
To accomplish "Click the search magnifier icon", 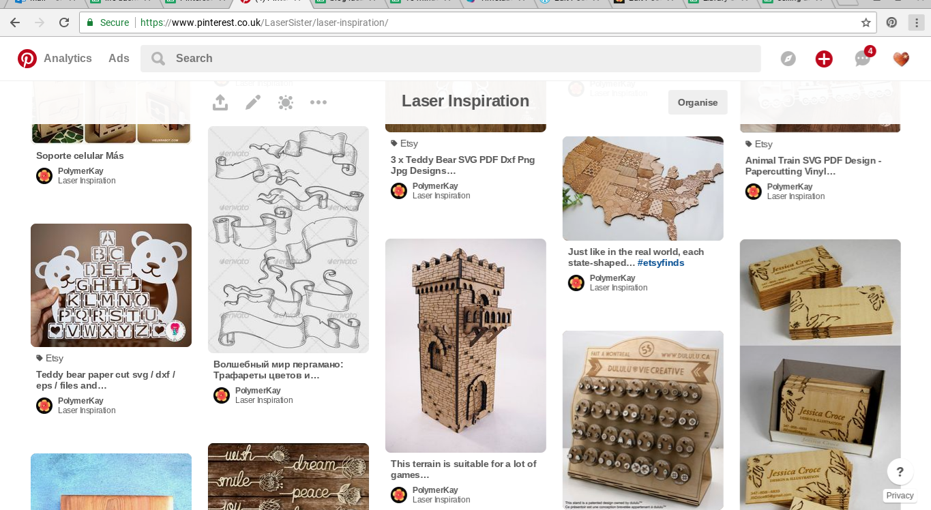I will 158,58.
